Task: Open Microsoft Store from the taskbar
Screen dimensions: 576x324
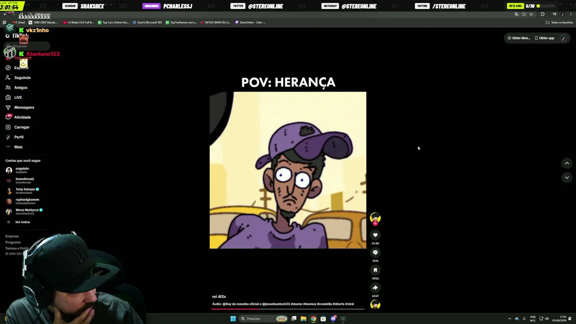Action: pyautogui.click(x=323, y=319)
